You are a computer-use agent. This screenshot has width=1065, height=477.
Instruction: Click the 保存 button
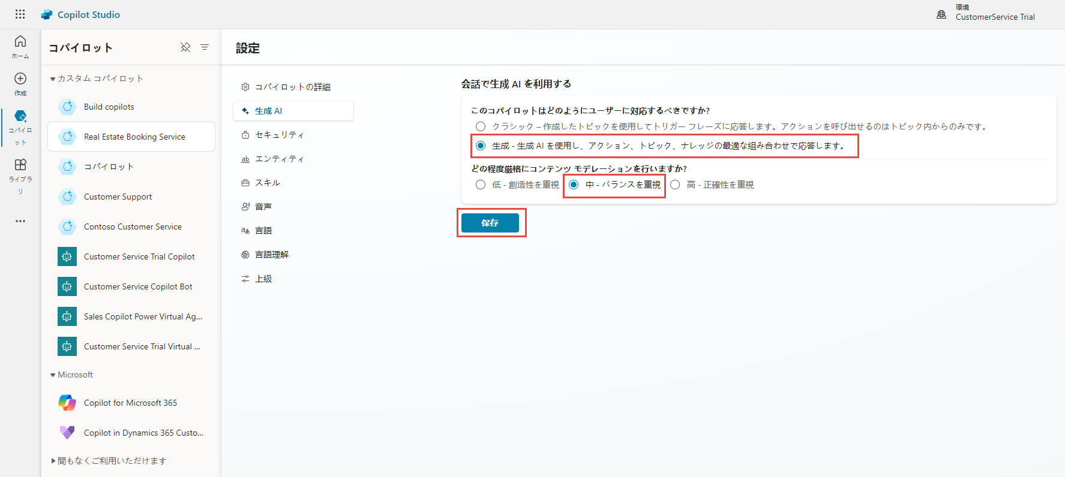pos(490,223)
